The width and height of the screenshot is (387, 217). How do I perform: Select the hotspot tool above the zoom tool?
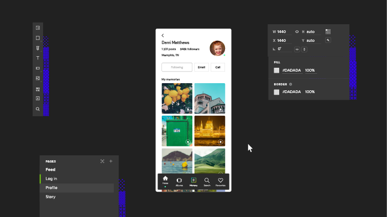[x=38, y=98]
